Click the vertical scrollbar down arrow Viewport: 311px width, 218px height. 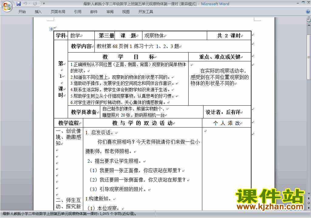[x=309, y=193]
